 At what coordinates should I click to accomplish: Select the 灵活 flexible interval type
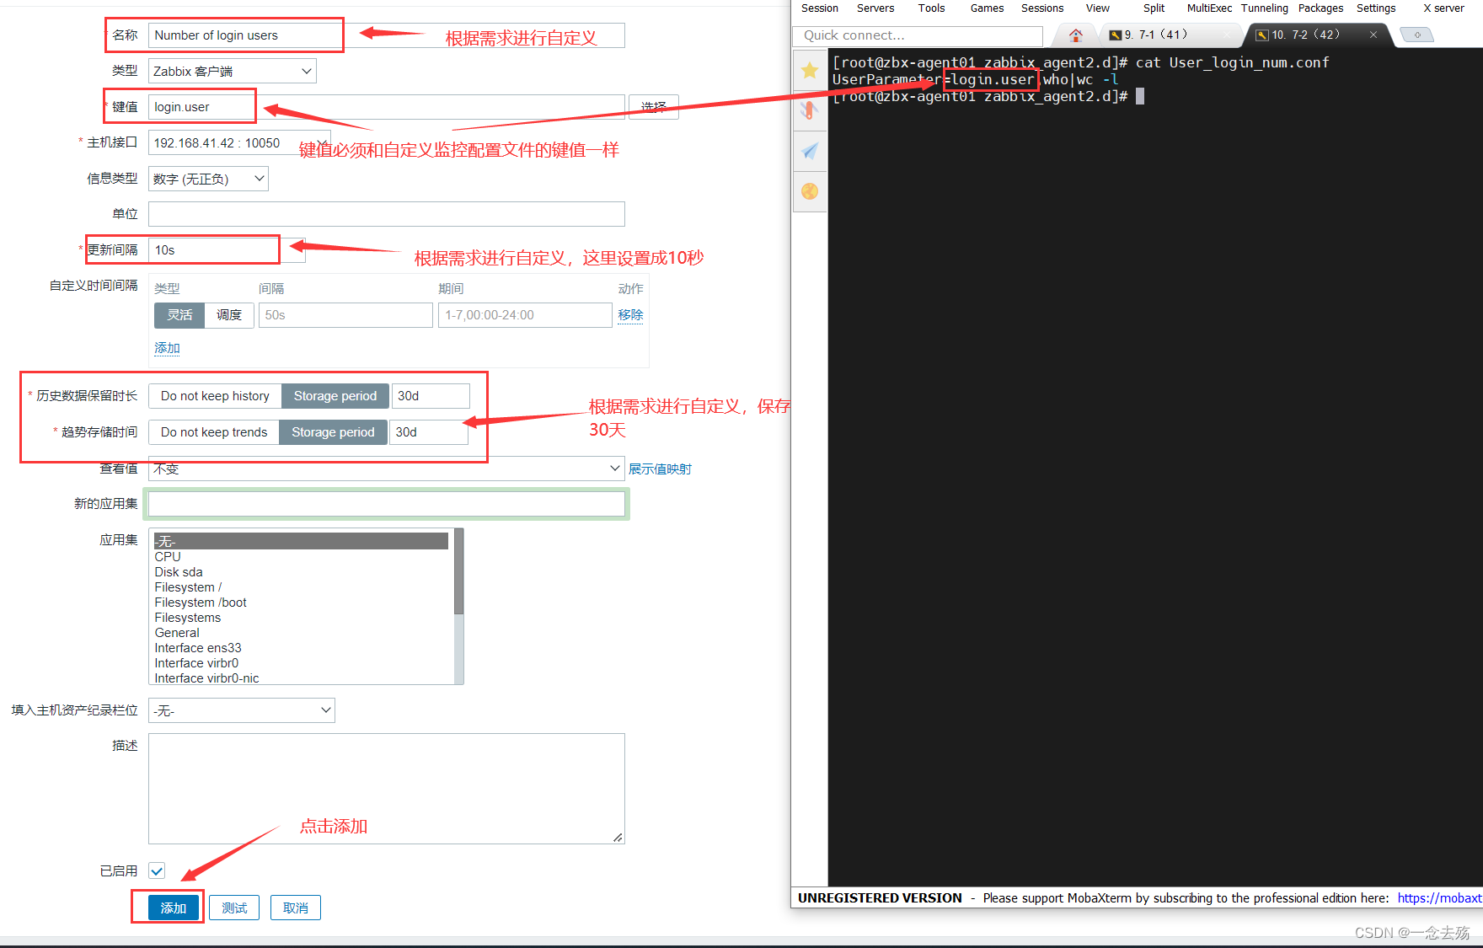[179, 315]
